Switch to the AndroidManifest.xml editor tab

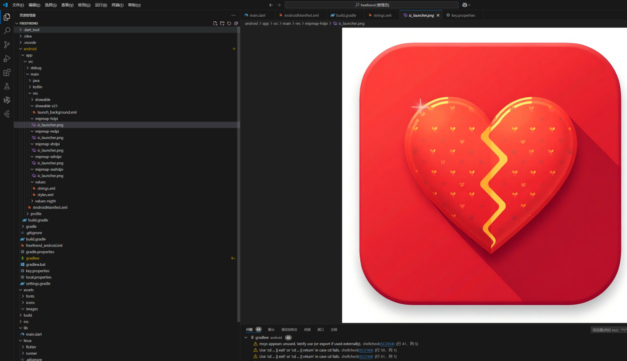coord(301,15)
